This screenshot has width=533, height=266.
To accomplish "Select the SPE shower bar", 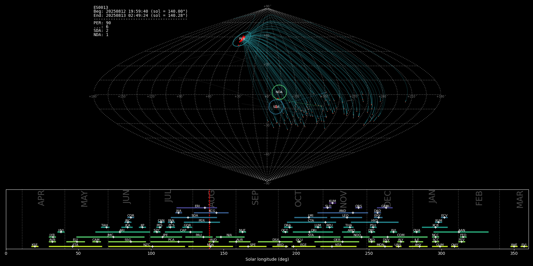I will [x=253, y=246].
